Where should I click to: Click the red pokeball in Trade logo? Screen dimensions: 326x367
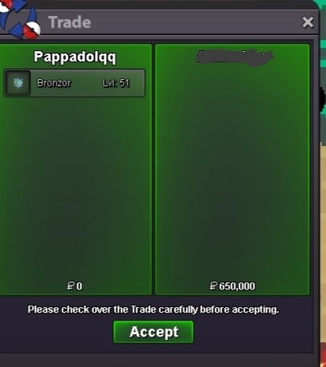(31, 30)
